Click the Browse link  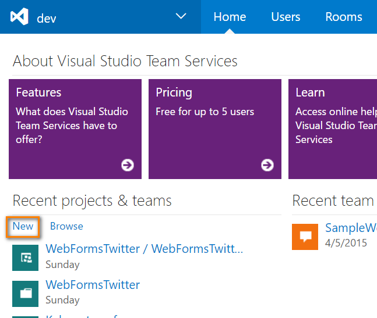pos(66,226)
